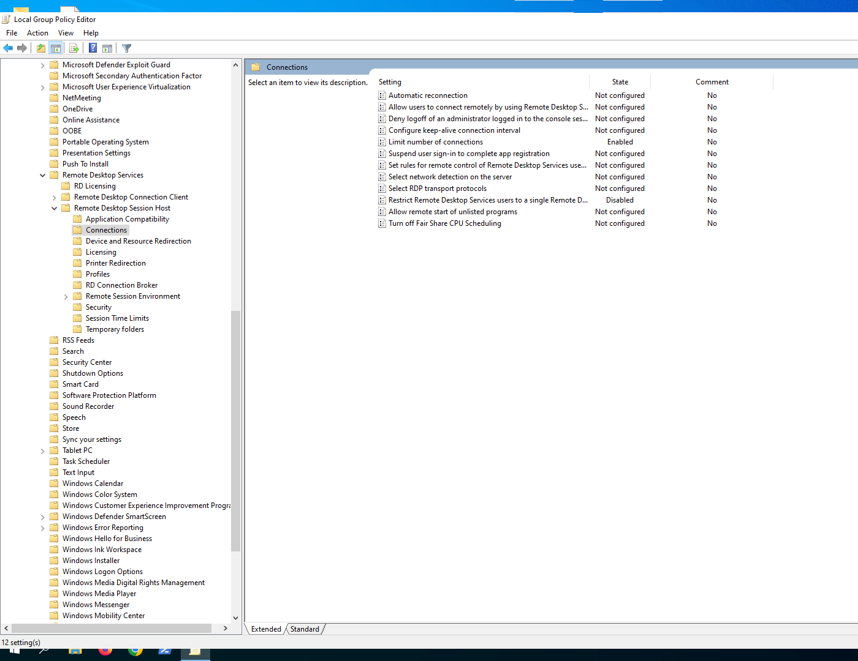Select the Limit number of connections setting
This screenshot has width=858, height=661.
436,141
